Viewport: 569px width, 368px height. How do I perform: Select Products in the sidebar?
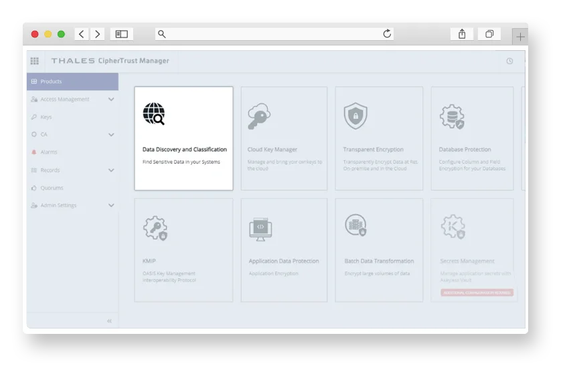[x=51, y=82]
